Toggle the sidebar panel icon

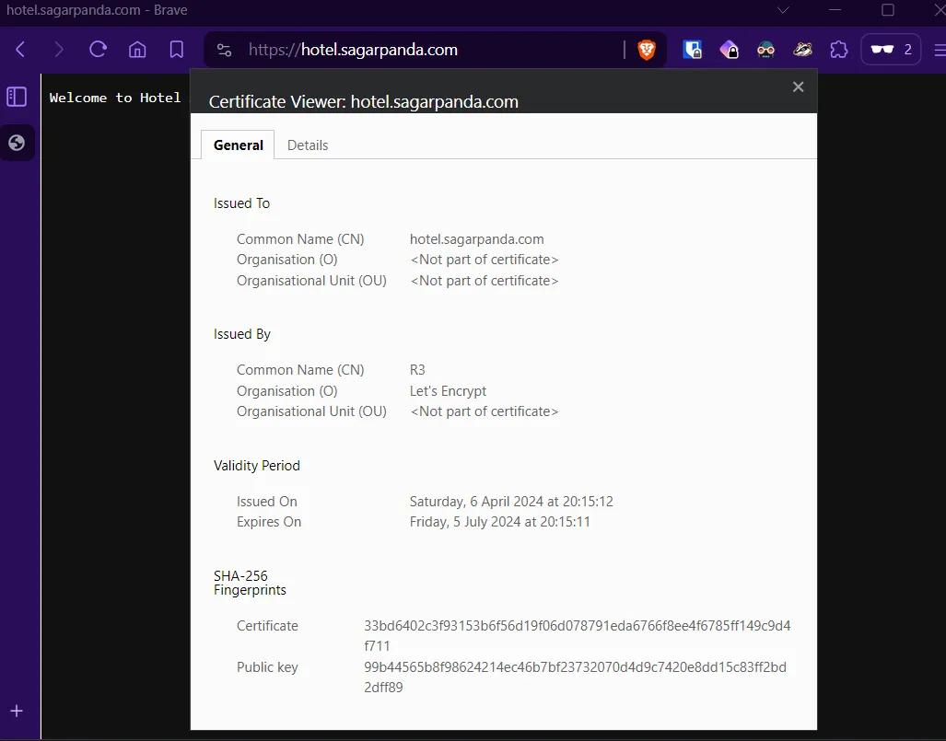[x=17, y=97]
